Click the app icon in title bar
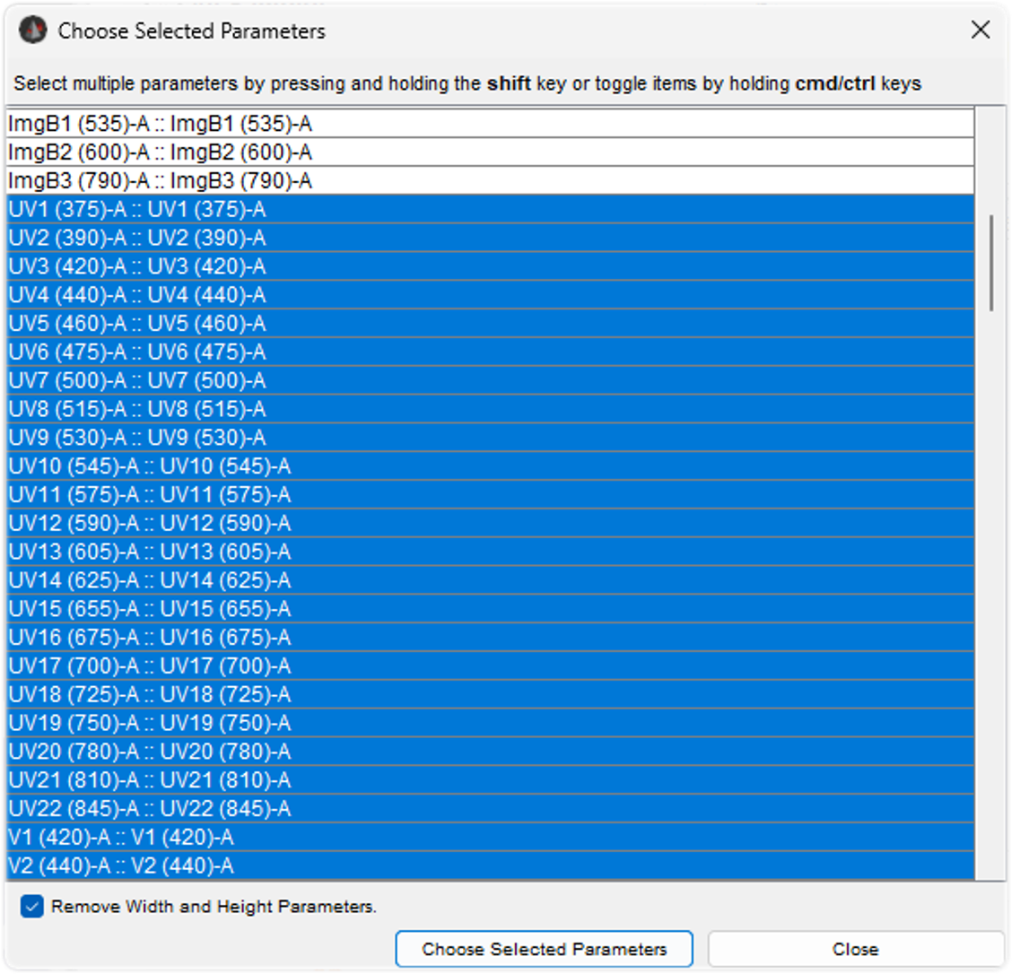The height and width of the screenshot is (974, 1012). point(33,31)
